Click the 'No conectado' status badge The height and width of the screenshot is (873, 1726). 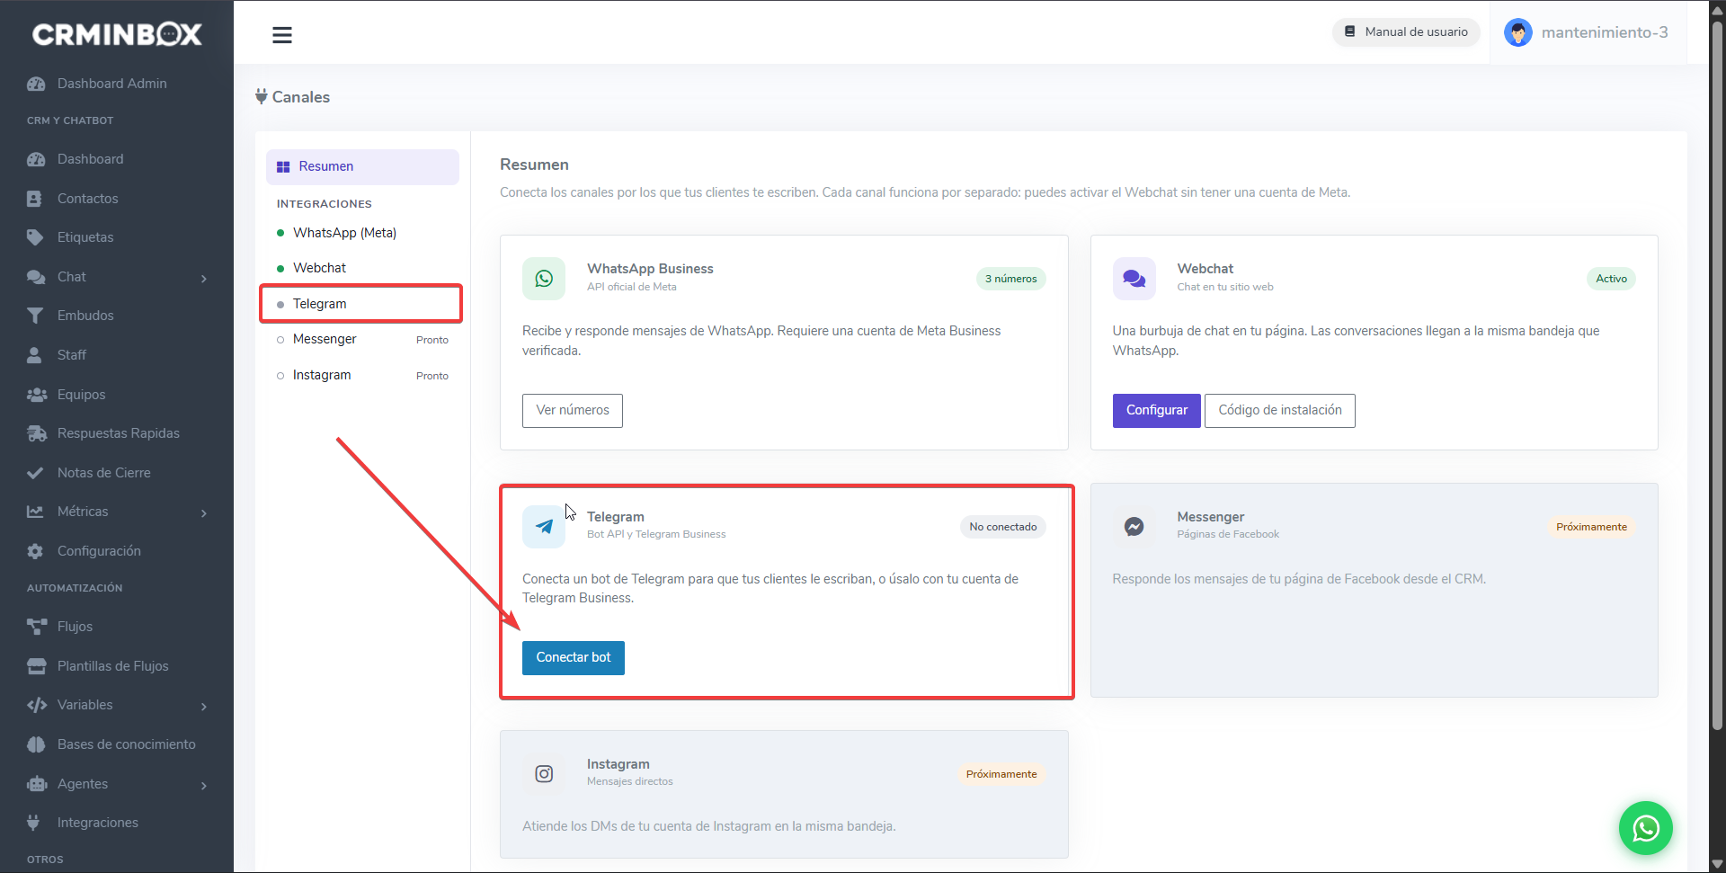tap(1002, 527)
